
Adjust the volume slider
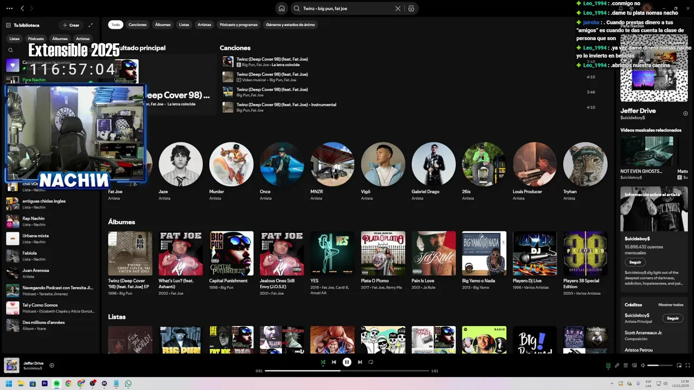660,366
